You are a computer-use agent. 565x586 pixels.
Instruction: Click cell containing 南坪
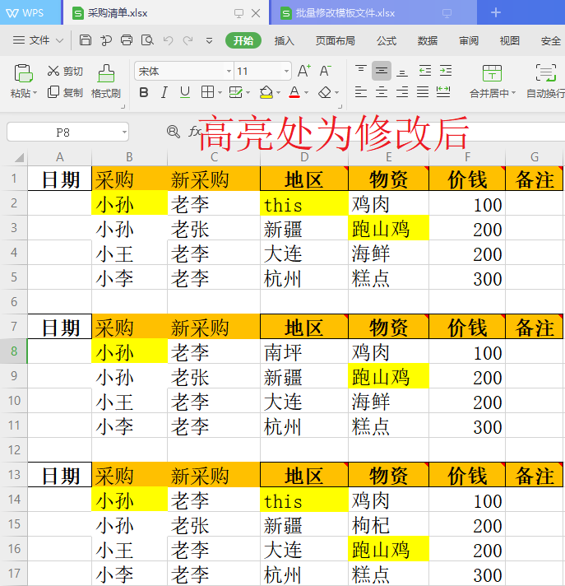click(x=304, y=351)
